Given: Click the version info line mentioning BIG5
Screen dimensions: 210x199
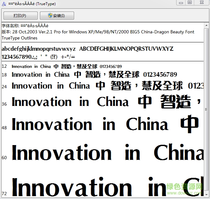Looking at the screenshot, I should pos(98,32).
